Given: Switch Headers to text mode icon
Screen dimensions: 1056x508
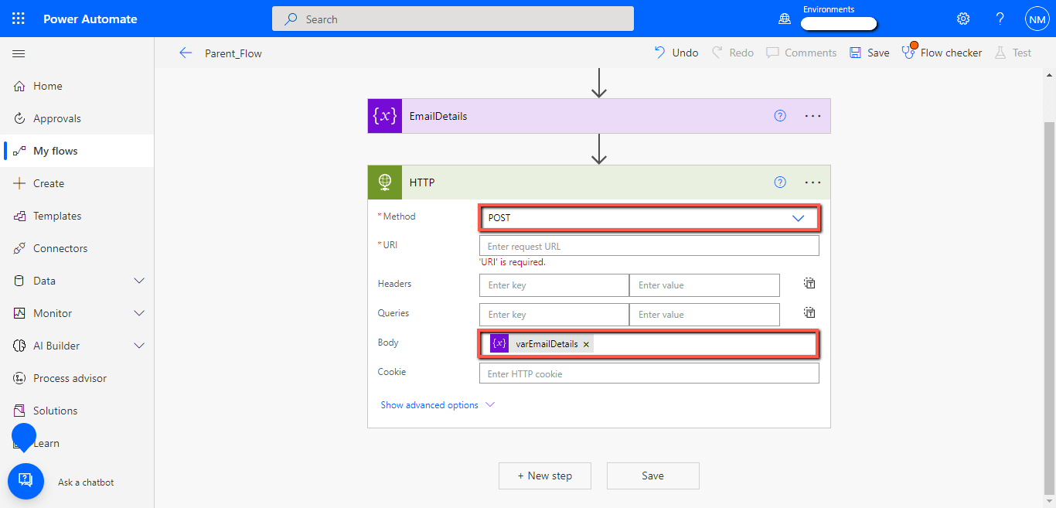Looking at the screenshot, I should tap(809, 284).
